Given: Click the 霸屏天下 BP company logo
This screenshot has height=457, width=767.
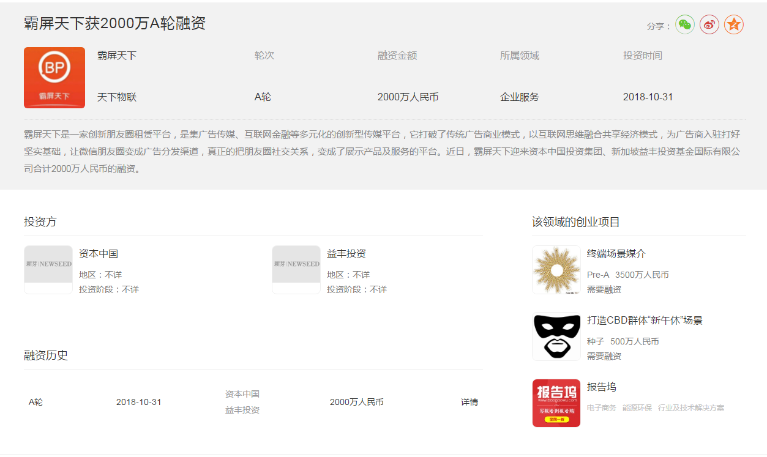Looking at the screenshot, I should (54, 77).
